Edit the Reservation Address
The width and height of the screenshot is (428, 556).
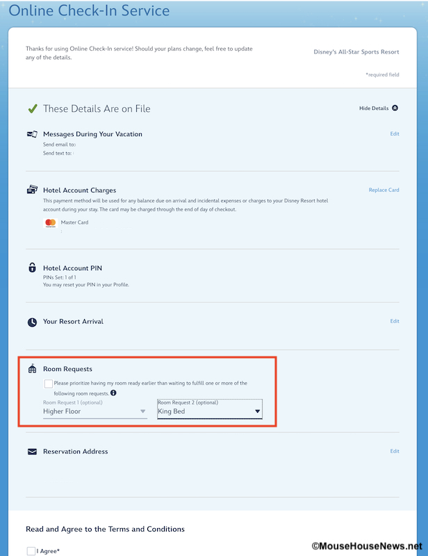point(395,451)
